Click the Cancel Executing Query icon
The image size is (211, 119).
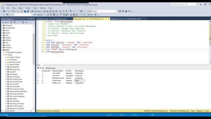click(45, 15)
